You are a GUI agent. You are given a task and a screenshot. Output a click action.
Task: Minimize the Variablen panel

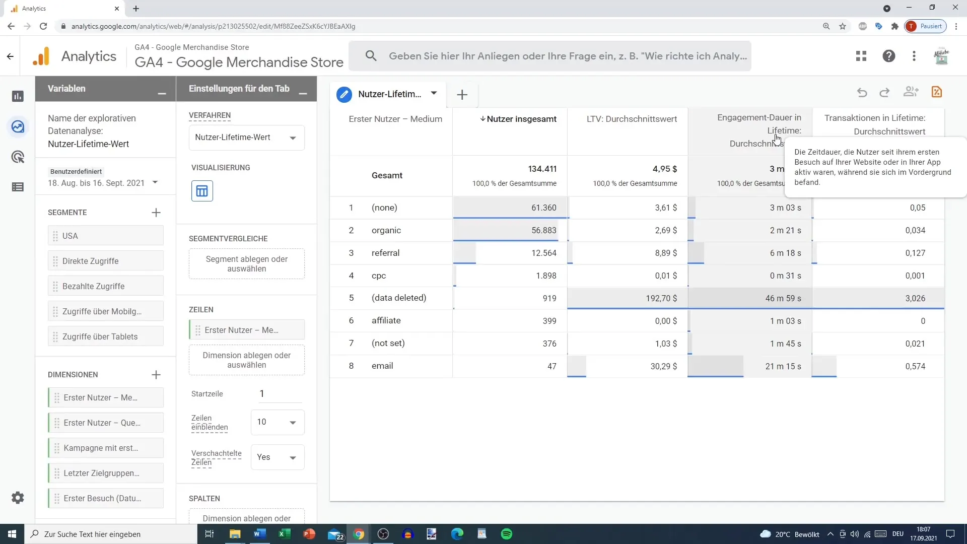[162, 94]
